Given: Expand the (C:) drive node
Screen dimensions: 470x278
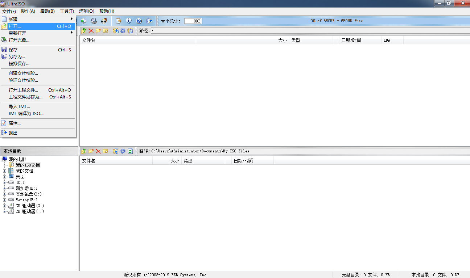Looking at the screenshot, I should pos(4,182).
